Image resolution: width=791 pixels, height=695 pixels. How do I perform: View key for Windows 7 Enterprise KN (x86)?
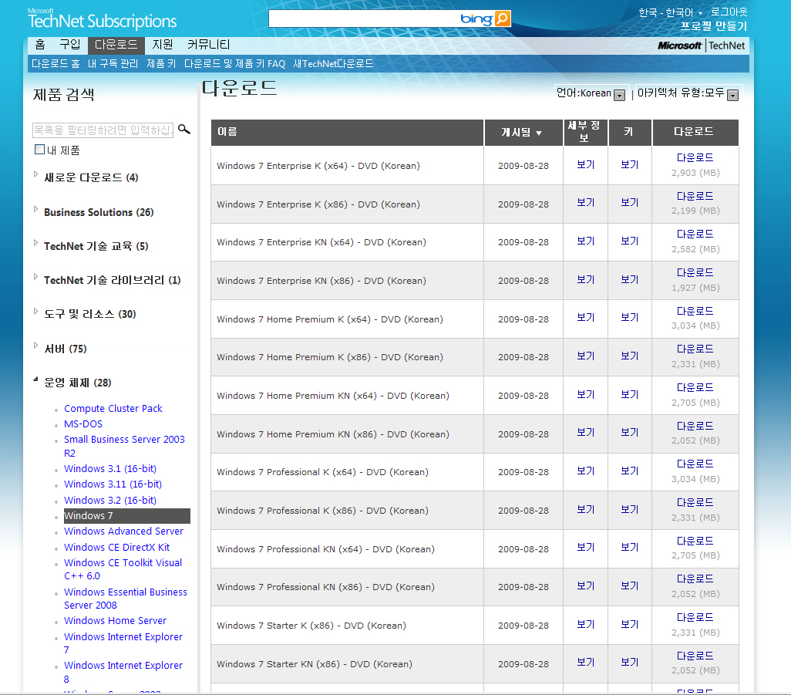point(630,279)
